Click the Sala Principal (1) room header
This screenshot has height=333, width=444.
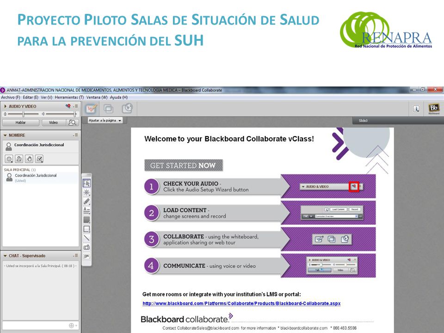(20, 170)
